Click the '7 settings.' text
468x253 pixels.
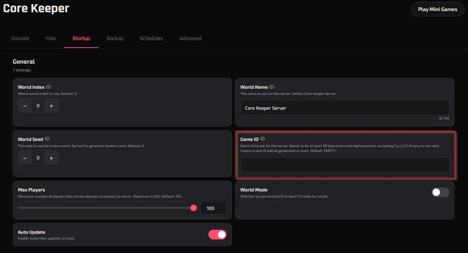point(22,70)
